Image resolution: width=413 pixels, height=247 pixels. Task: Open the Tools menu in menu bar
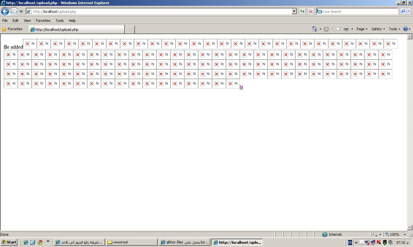pos(60,20)
